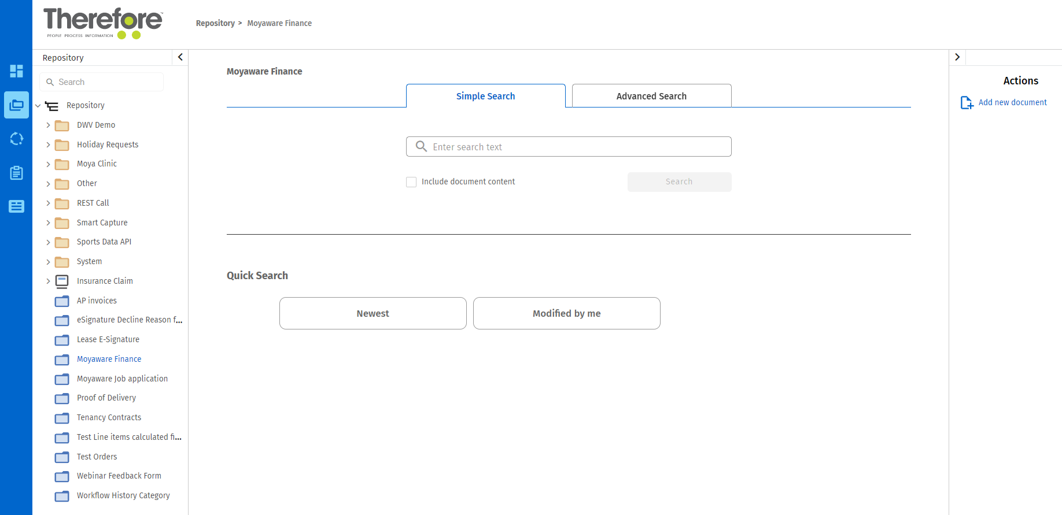Click the Search button
The height and width of the screenshot is (515, 1062).
[x=680, y=182]
